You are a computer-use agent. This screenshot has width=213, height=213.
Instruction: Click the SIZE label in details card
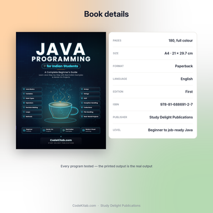click(x=115, y=53)
